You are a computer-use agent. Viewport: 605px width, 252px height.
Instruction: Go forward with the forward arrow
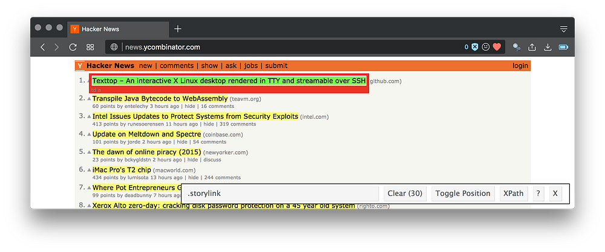click(57, 47)
